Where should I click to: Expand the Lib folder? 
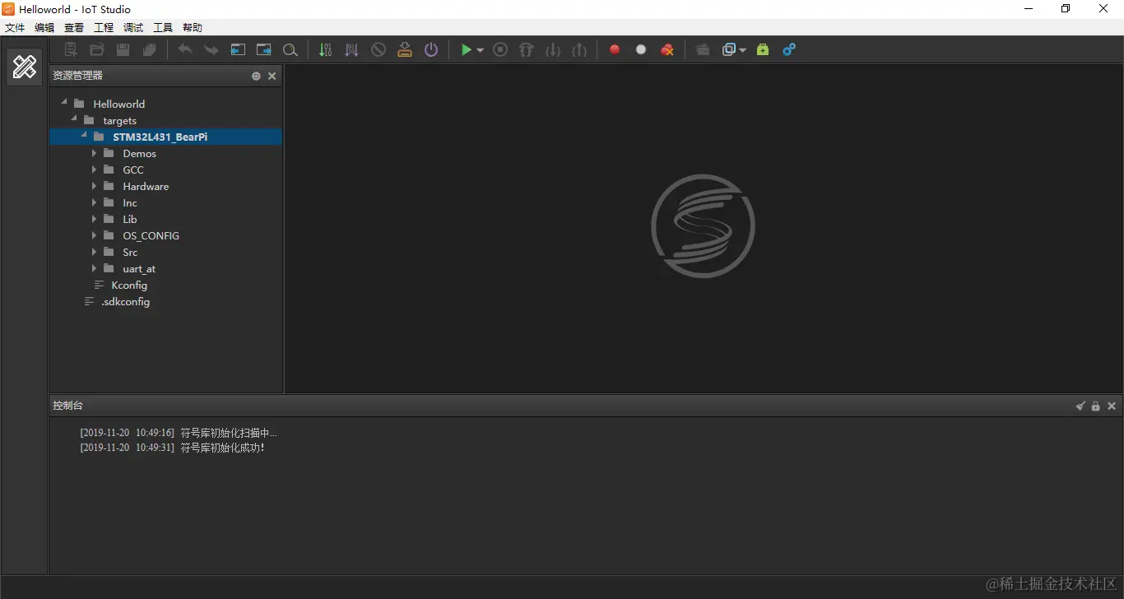[x=94, y=219]
